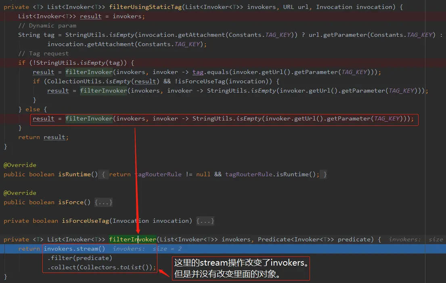This screenshot has height=283, width=446.
Task: Click the 'URL url' parameter
Action: tap(296, 7)
